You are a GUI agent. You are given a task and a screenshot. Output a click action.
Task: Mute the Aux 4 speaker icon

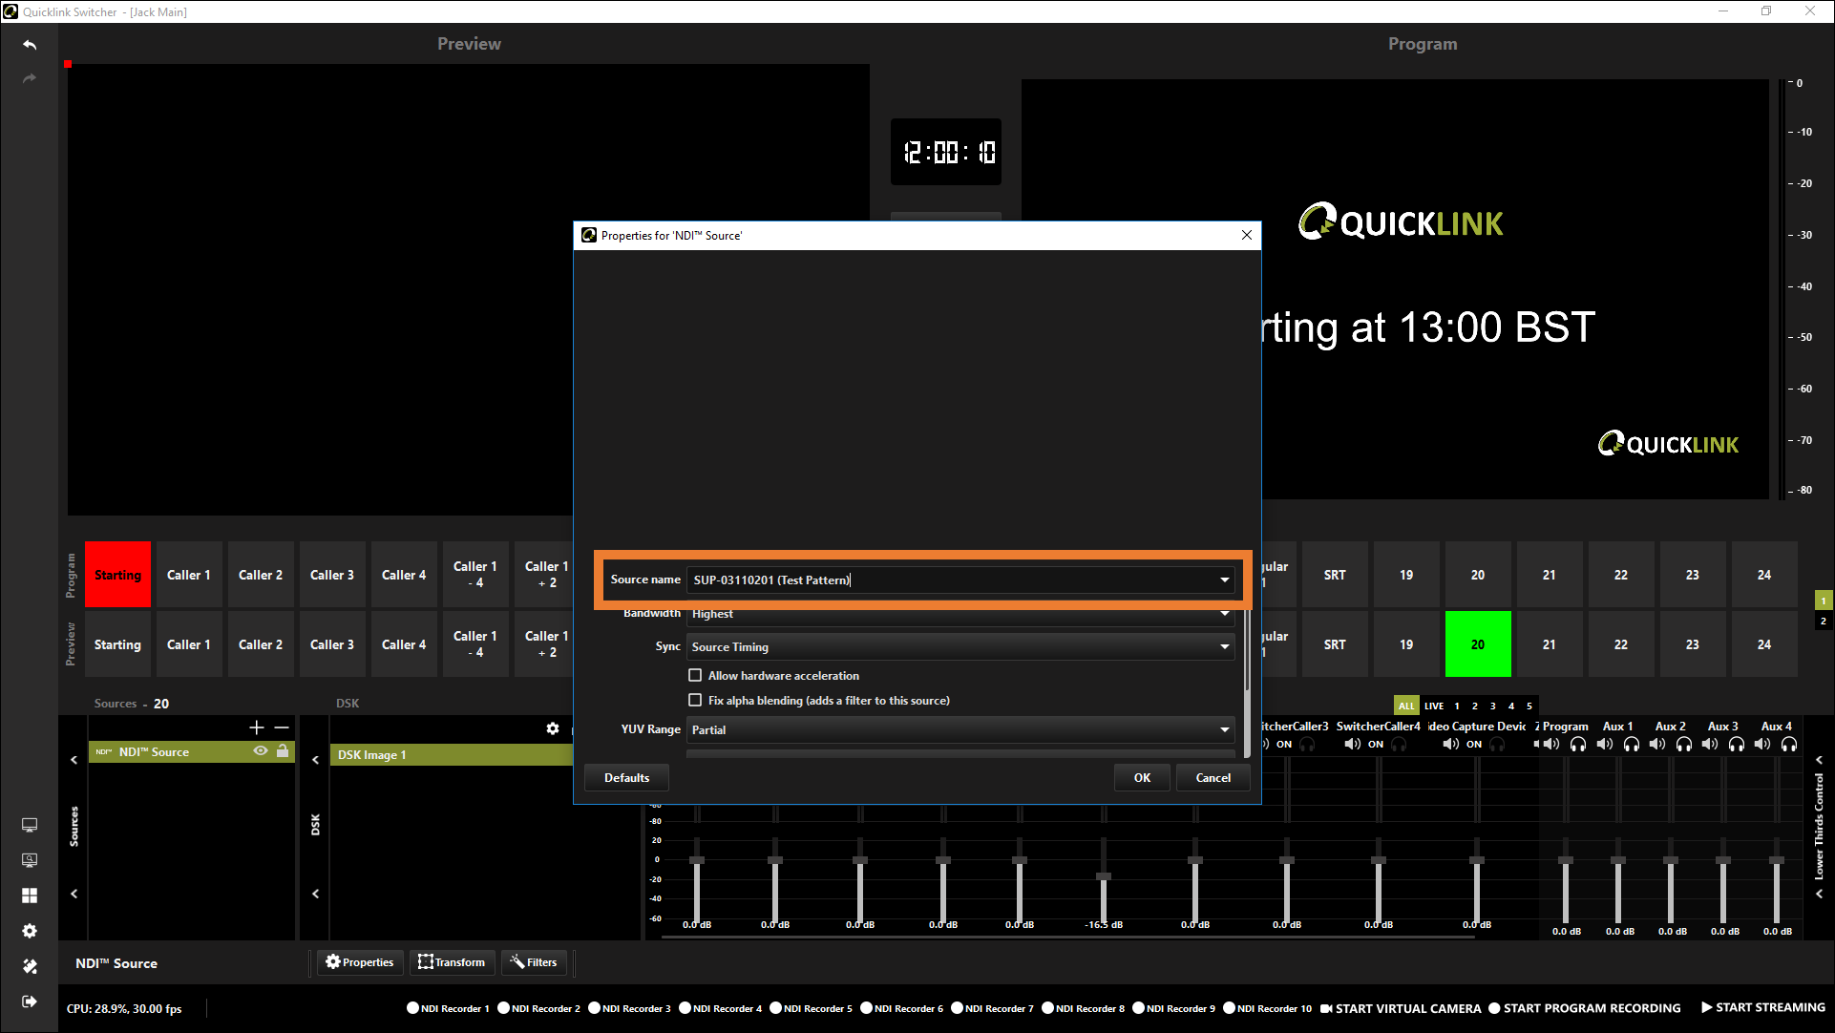click(x=1762, y=744)
